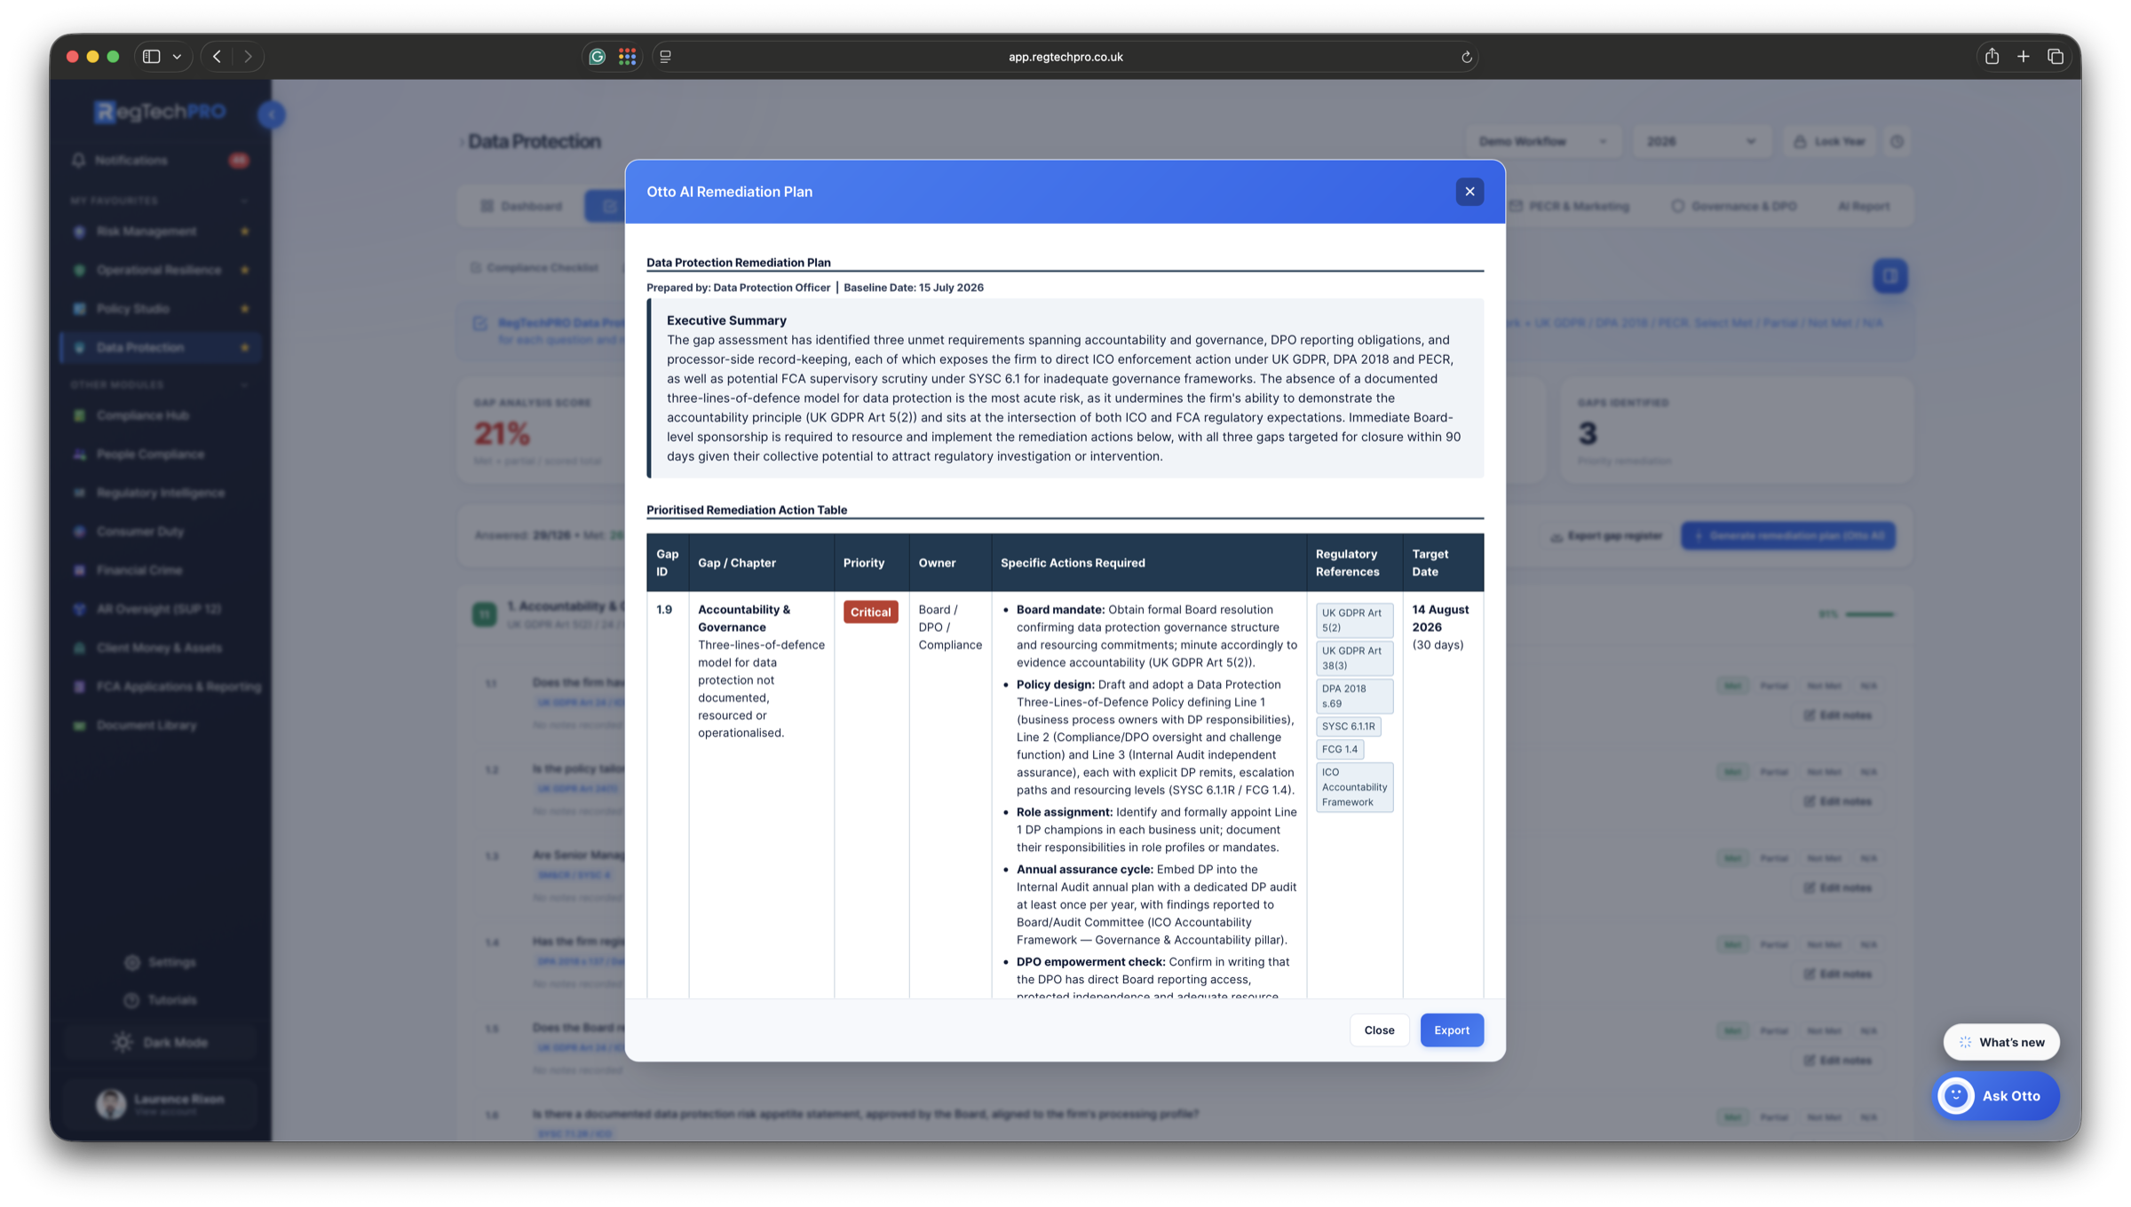The image size is (2131, 1207).
Task: Open the browser sidebar dropdown chevron
Action: 178,57
